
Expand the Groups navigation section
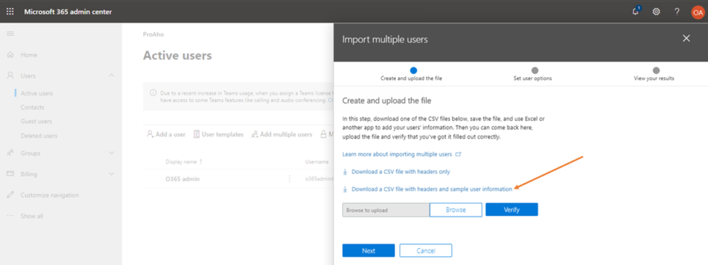[111, 153]
